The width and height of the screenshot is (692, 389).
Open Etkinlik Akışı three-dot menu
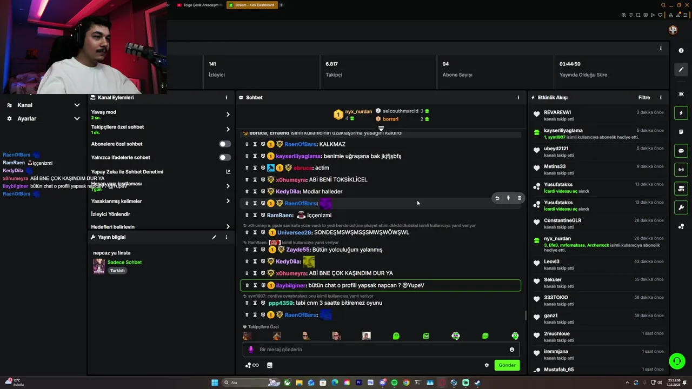tap(661, 98)
